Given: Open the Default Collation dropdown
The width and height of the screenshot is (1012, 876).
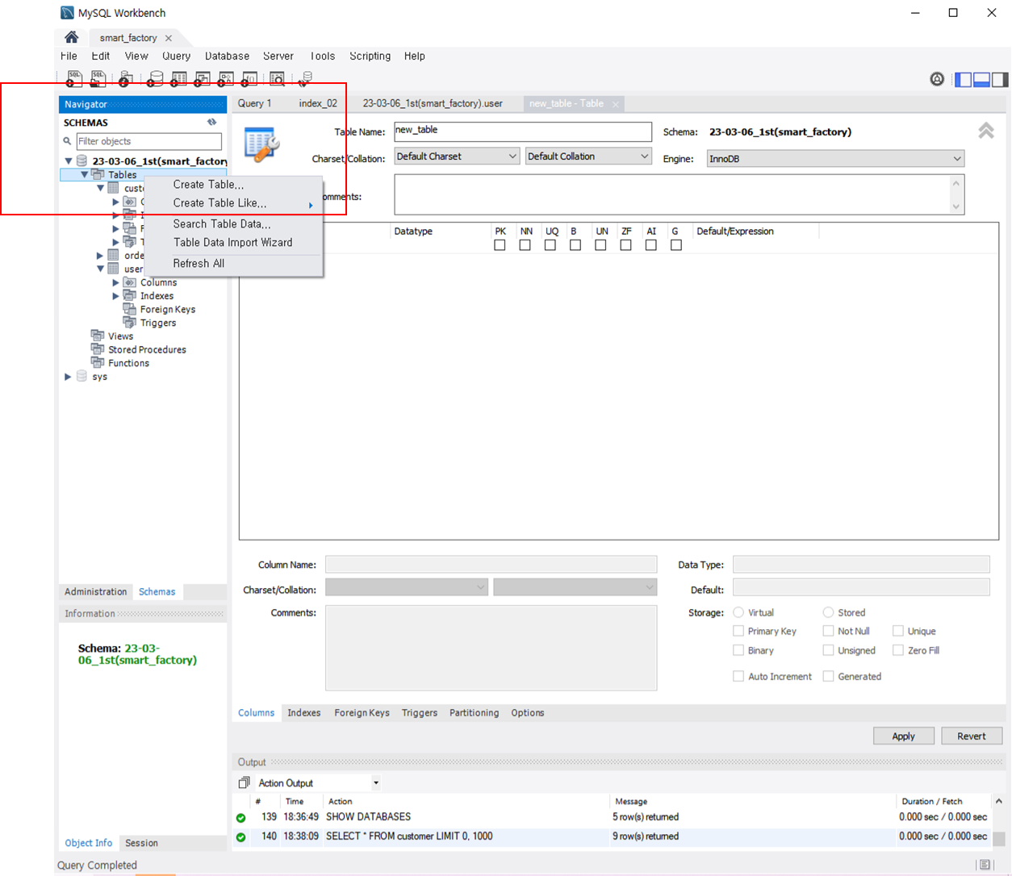Looking at the screenshot, I should (x=588, y=156).
